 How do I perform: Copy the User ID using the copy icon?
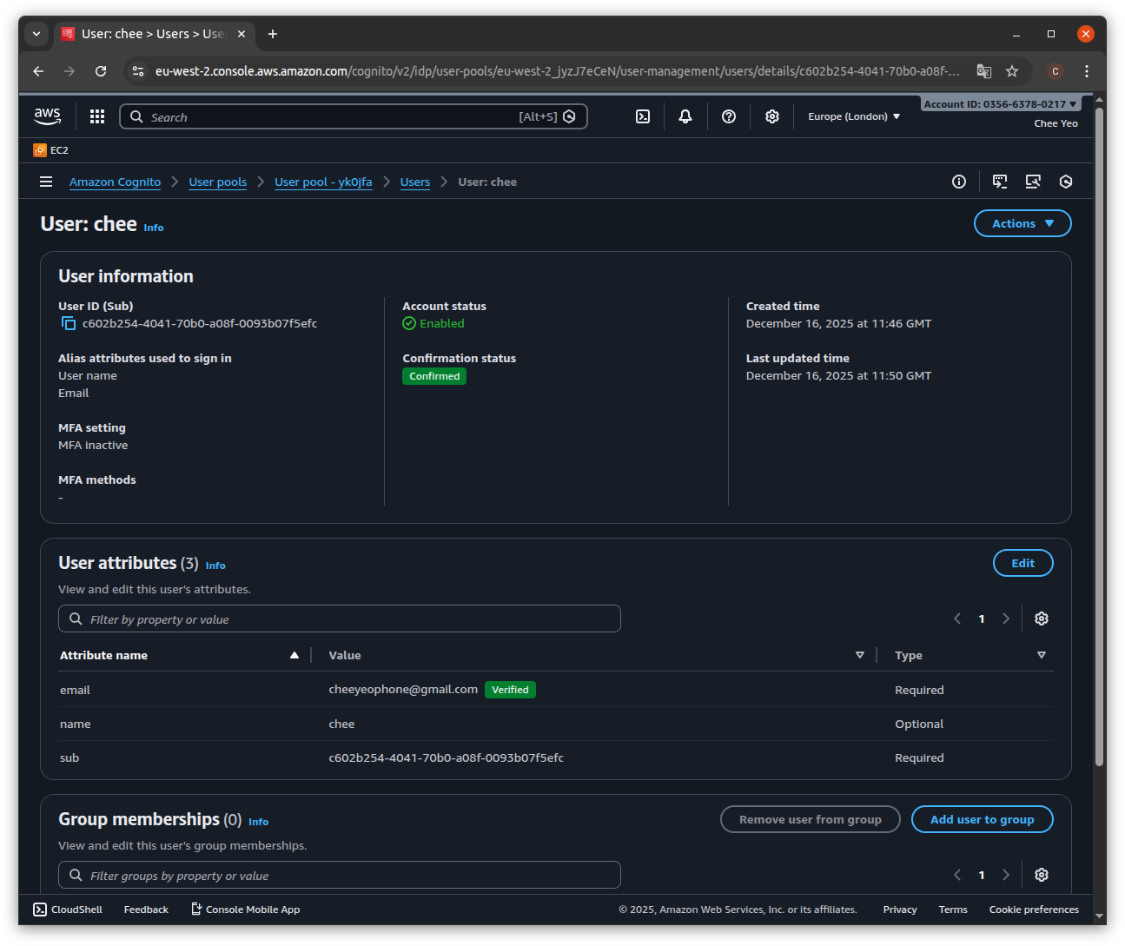(69, 322)
